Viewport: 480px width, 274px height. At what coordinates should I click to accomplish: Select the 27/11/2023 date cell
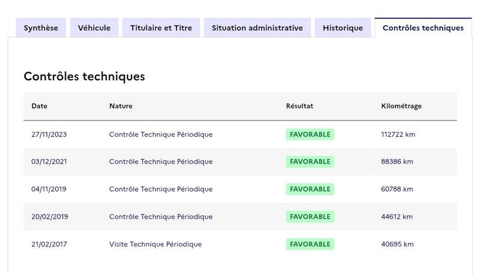pyautogui.click(x=49, y=134)
